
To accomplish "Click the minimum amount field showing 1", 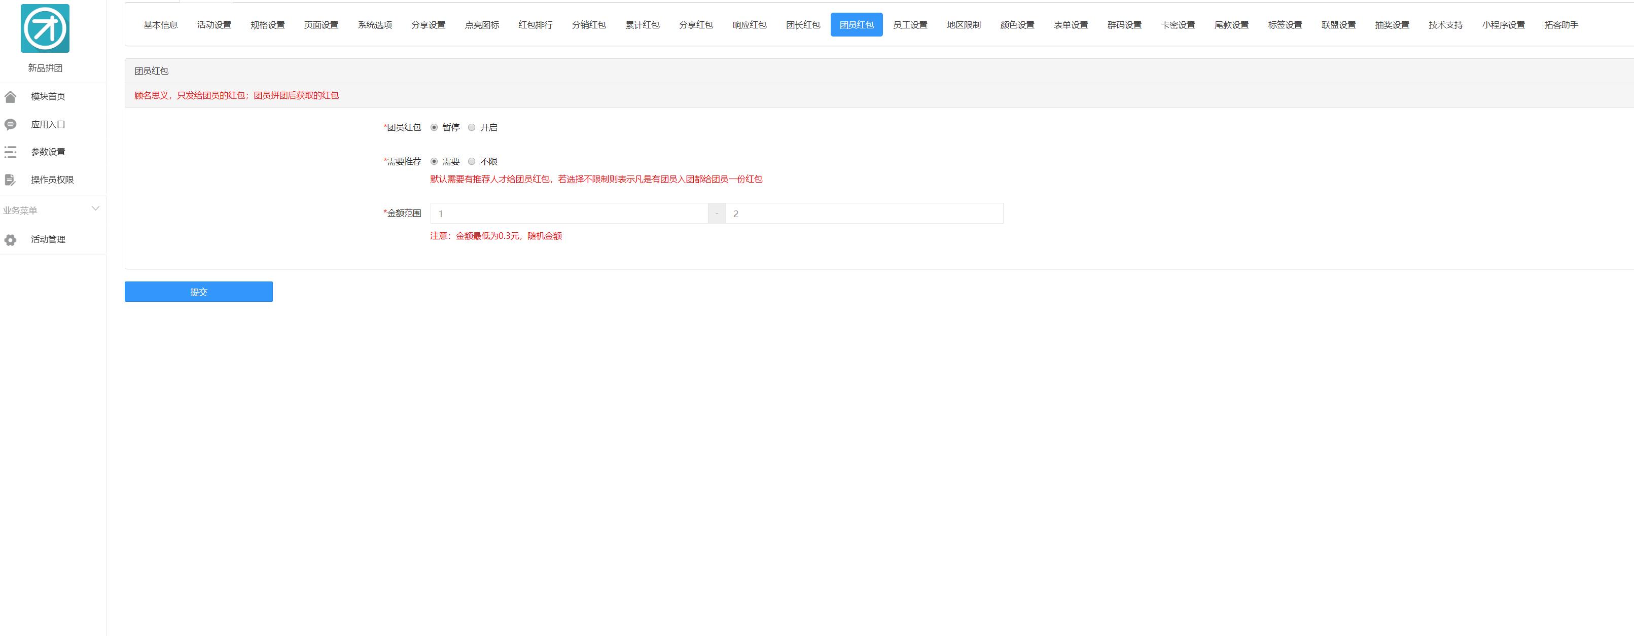I will pyautogui.click(x=569, y=214).
